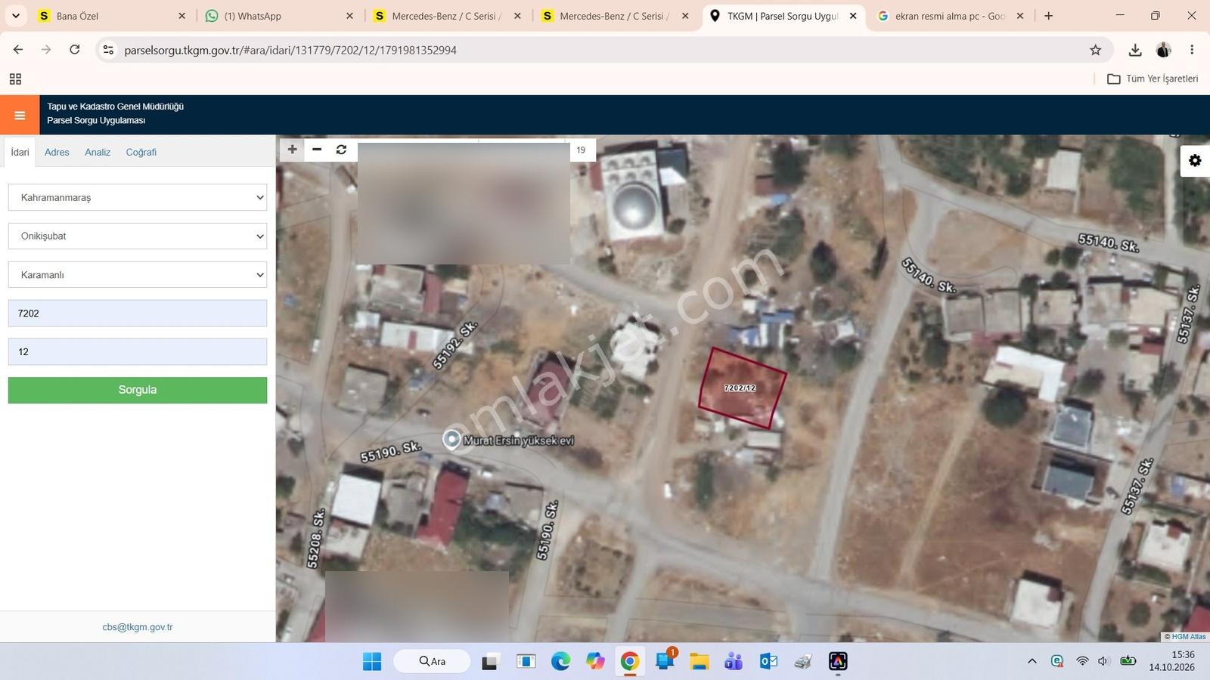Launch Outlook from the taskbar

click(x=768, y=662)
